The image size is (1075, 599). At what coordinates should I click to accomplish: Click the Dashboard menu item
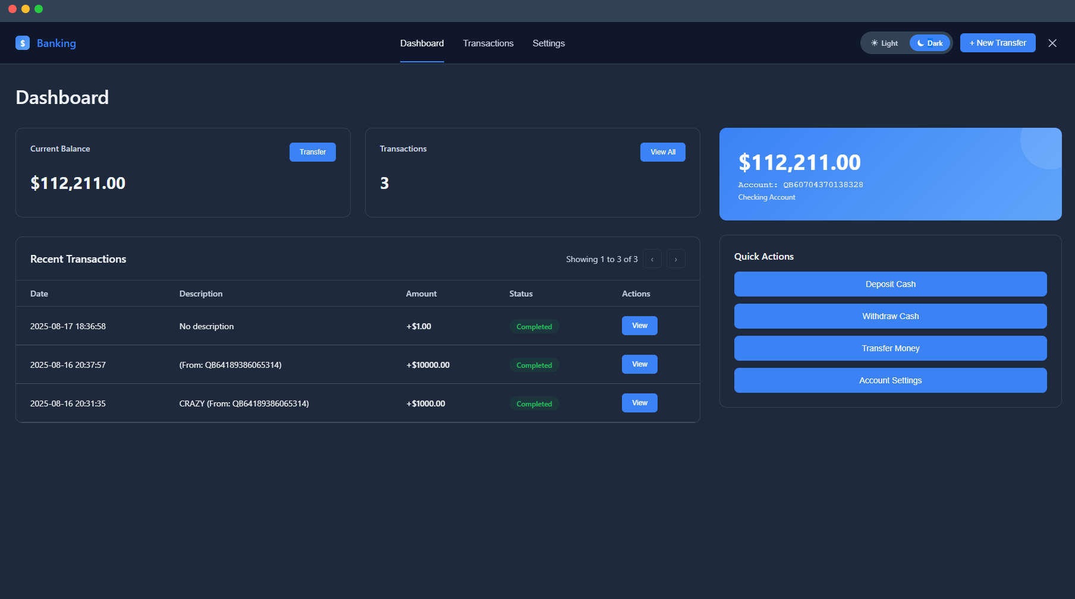(422, 43)
